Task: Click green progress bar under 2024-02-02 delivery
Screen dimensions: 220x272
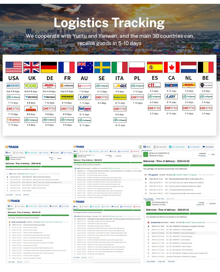Action: 179,165
